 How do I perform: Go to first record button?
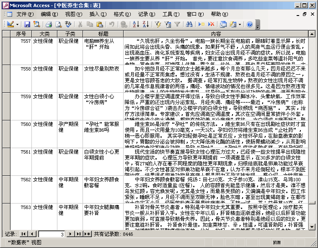coord(24,234)
